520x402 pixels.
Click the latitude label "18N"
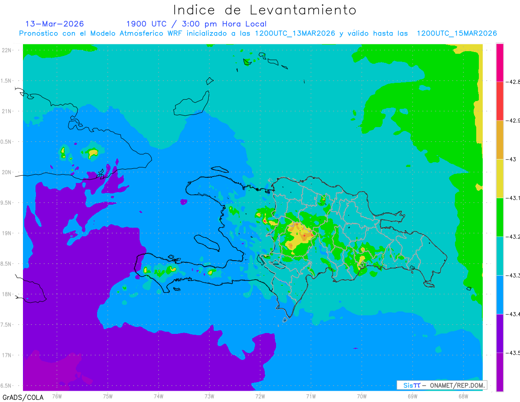[7, 294]
